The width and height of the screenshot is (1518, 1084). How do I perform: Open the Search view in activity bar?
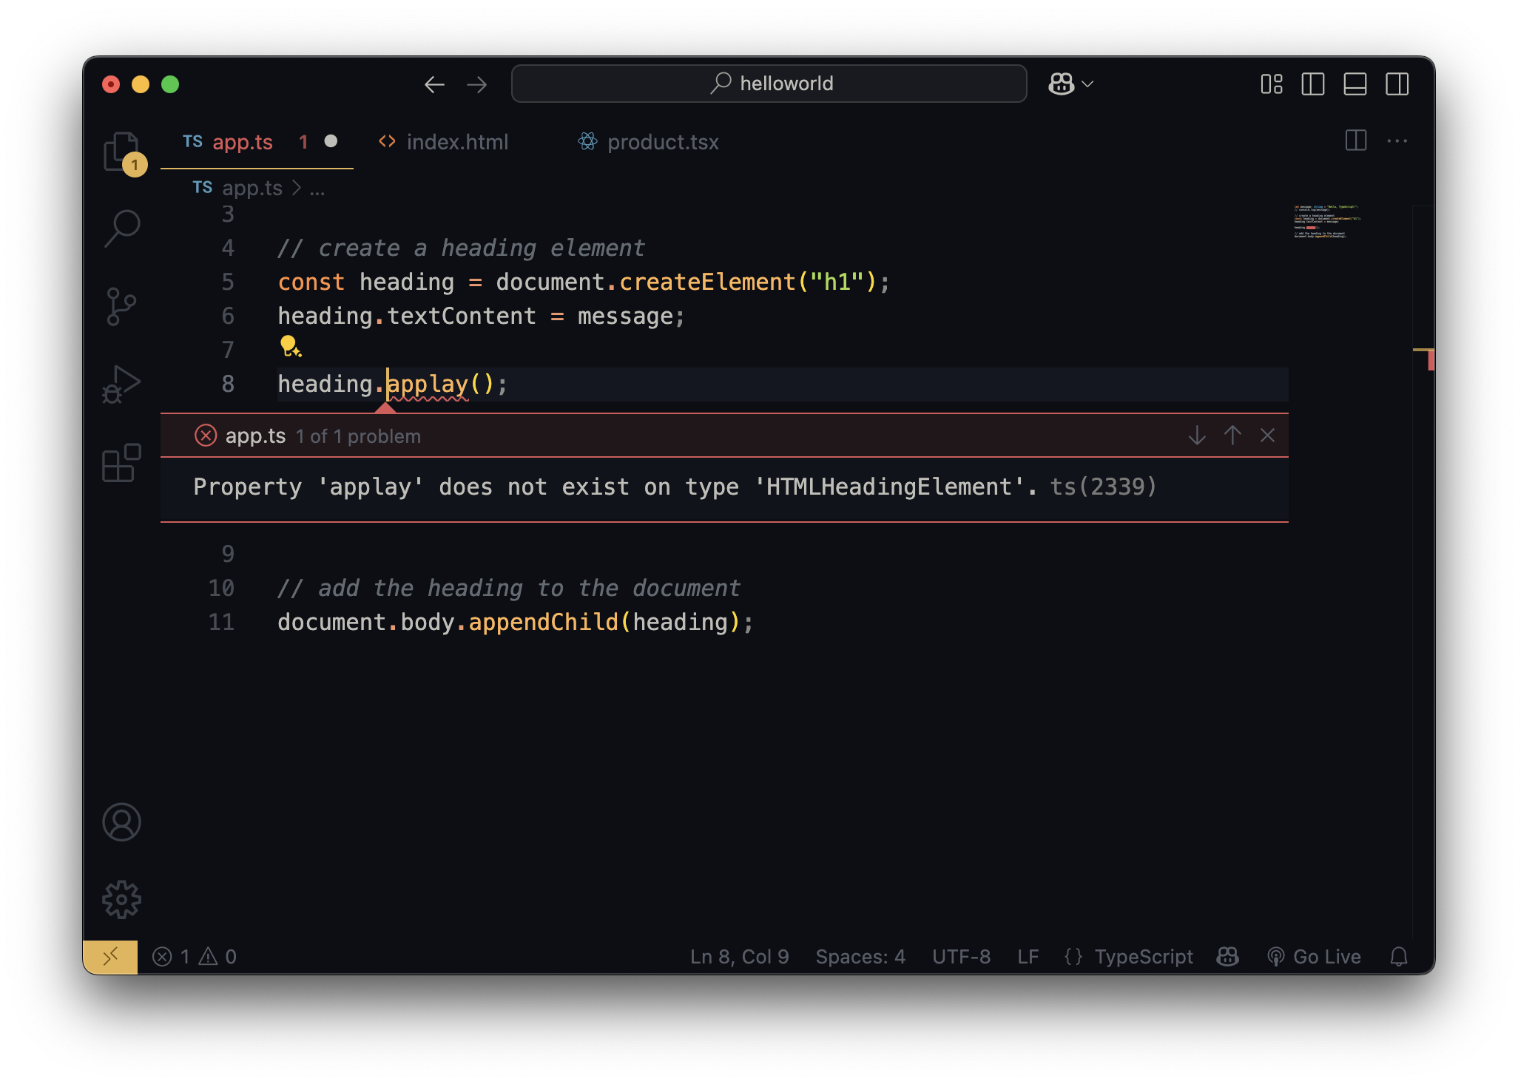(121, 228)
